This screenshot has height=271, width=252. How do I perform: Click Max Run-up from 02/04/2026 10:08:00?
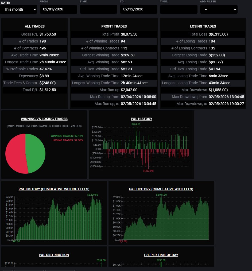pyautogui.click(x=138, y=97)
